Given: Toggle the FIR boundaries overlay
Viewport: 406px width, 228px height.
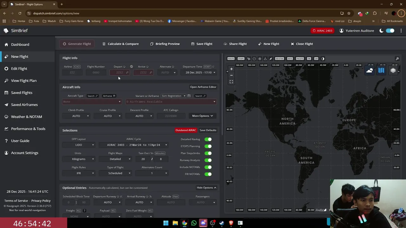Looking at the screenshot, I should [x=309, y=59].
